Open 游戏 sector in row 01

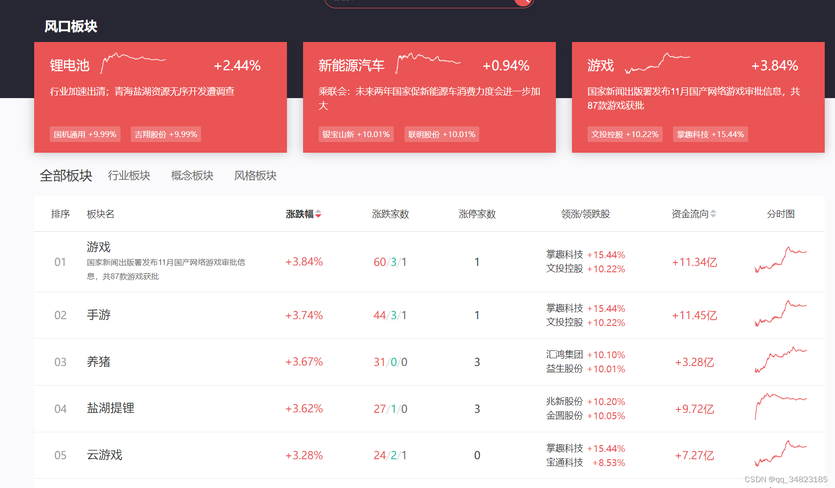99,247
